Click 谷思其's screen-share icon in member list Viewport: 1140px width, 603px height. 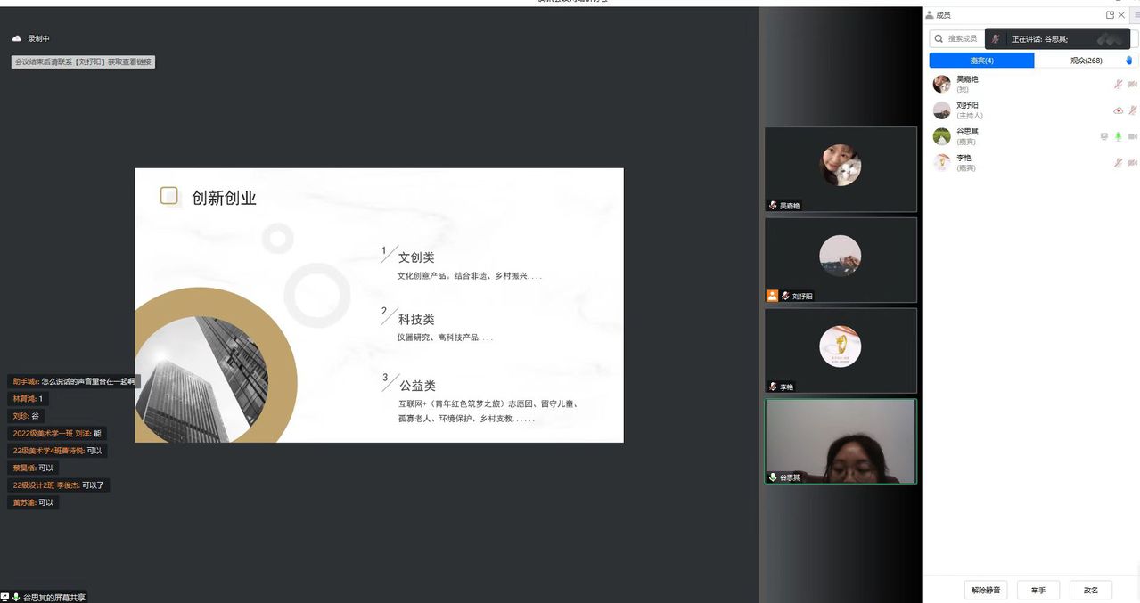point(1103,137)
